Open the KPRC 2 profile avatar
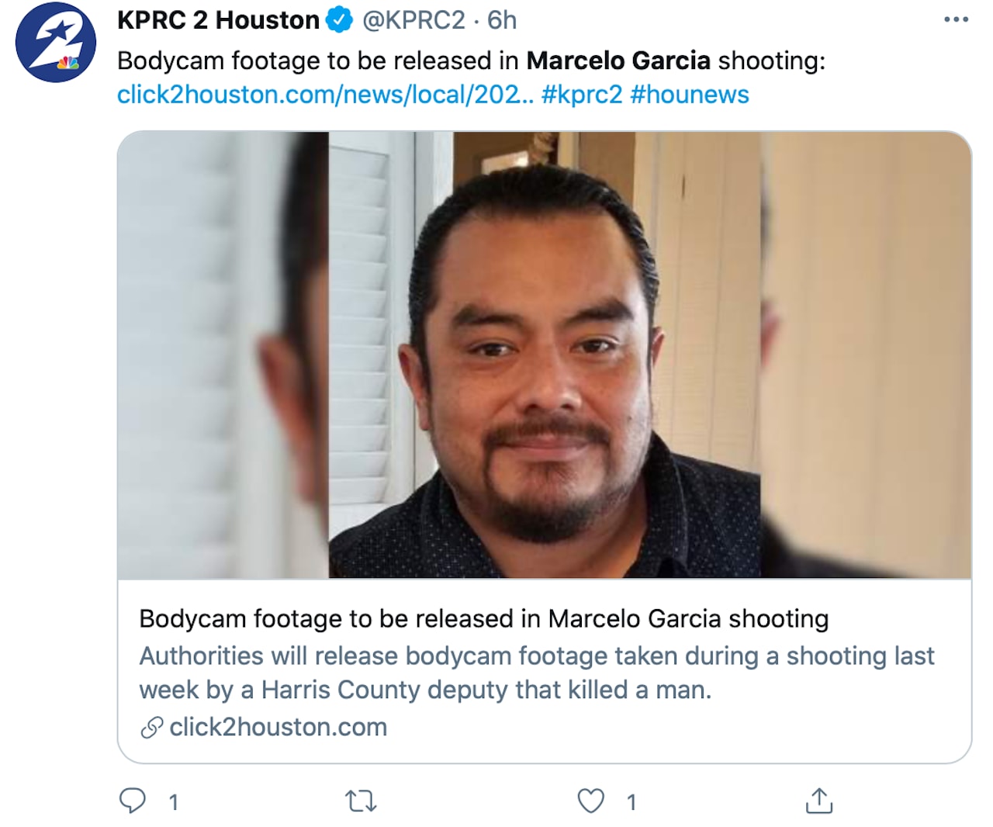 55,42
